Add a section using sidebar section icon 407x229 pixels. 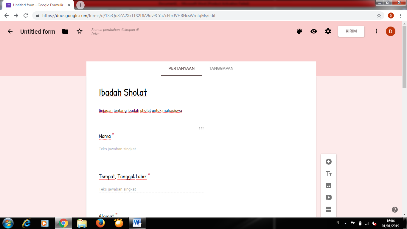[x=329, y=209]
